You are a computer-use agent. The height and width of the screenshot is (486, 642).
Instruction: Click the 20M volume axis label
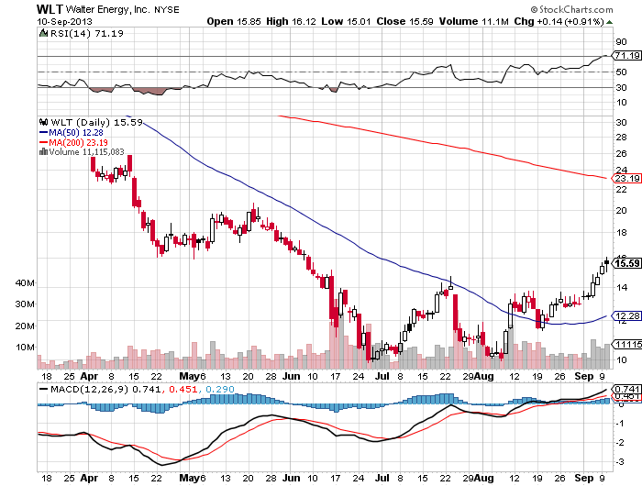tap(25, 326)
